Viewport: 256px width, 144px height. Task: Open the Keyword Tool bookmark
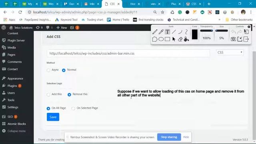66,20
